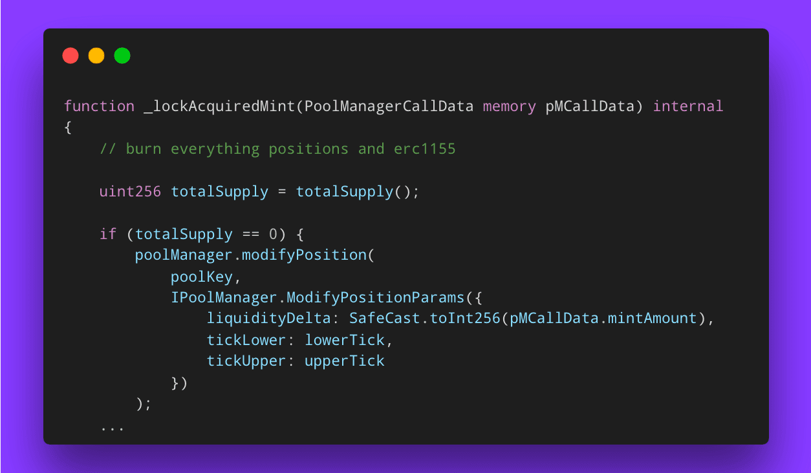Click the totalSupply() function call

353,192
